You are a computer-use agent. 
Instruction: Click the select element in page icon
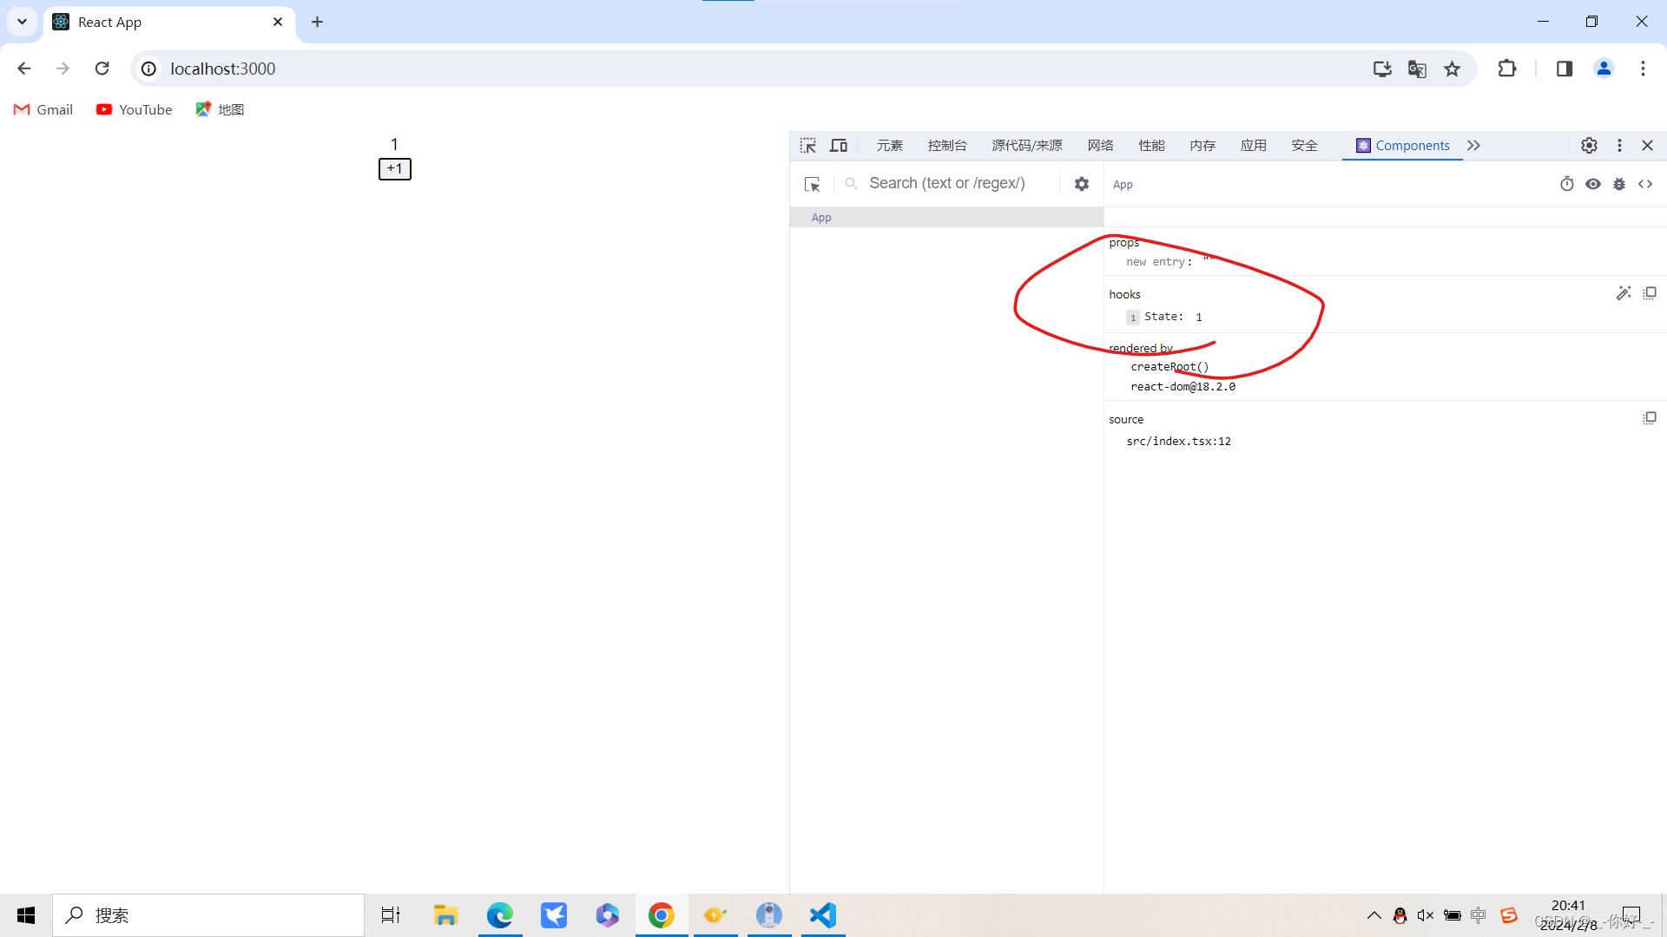(x=808, y=146)
